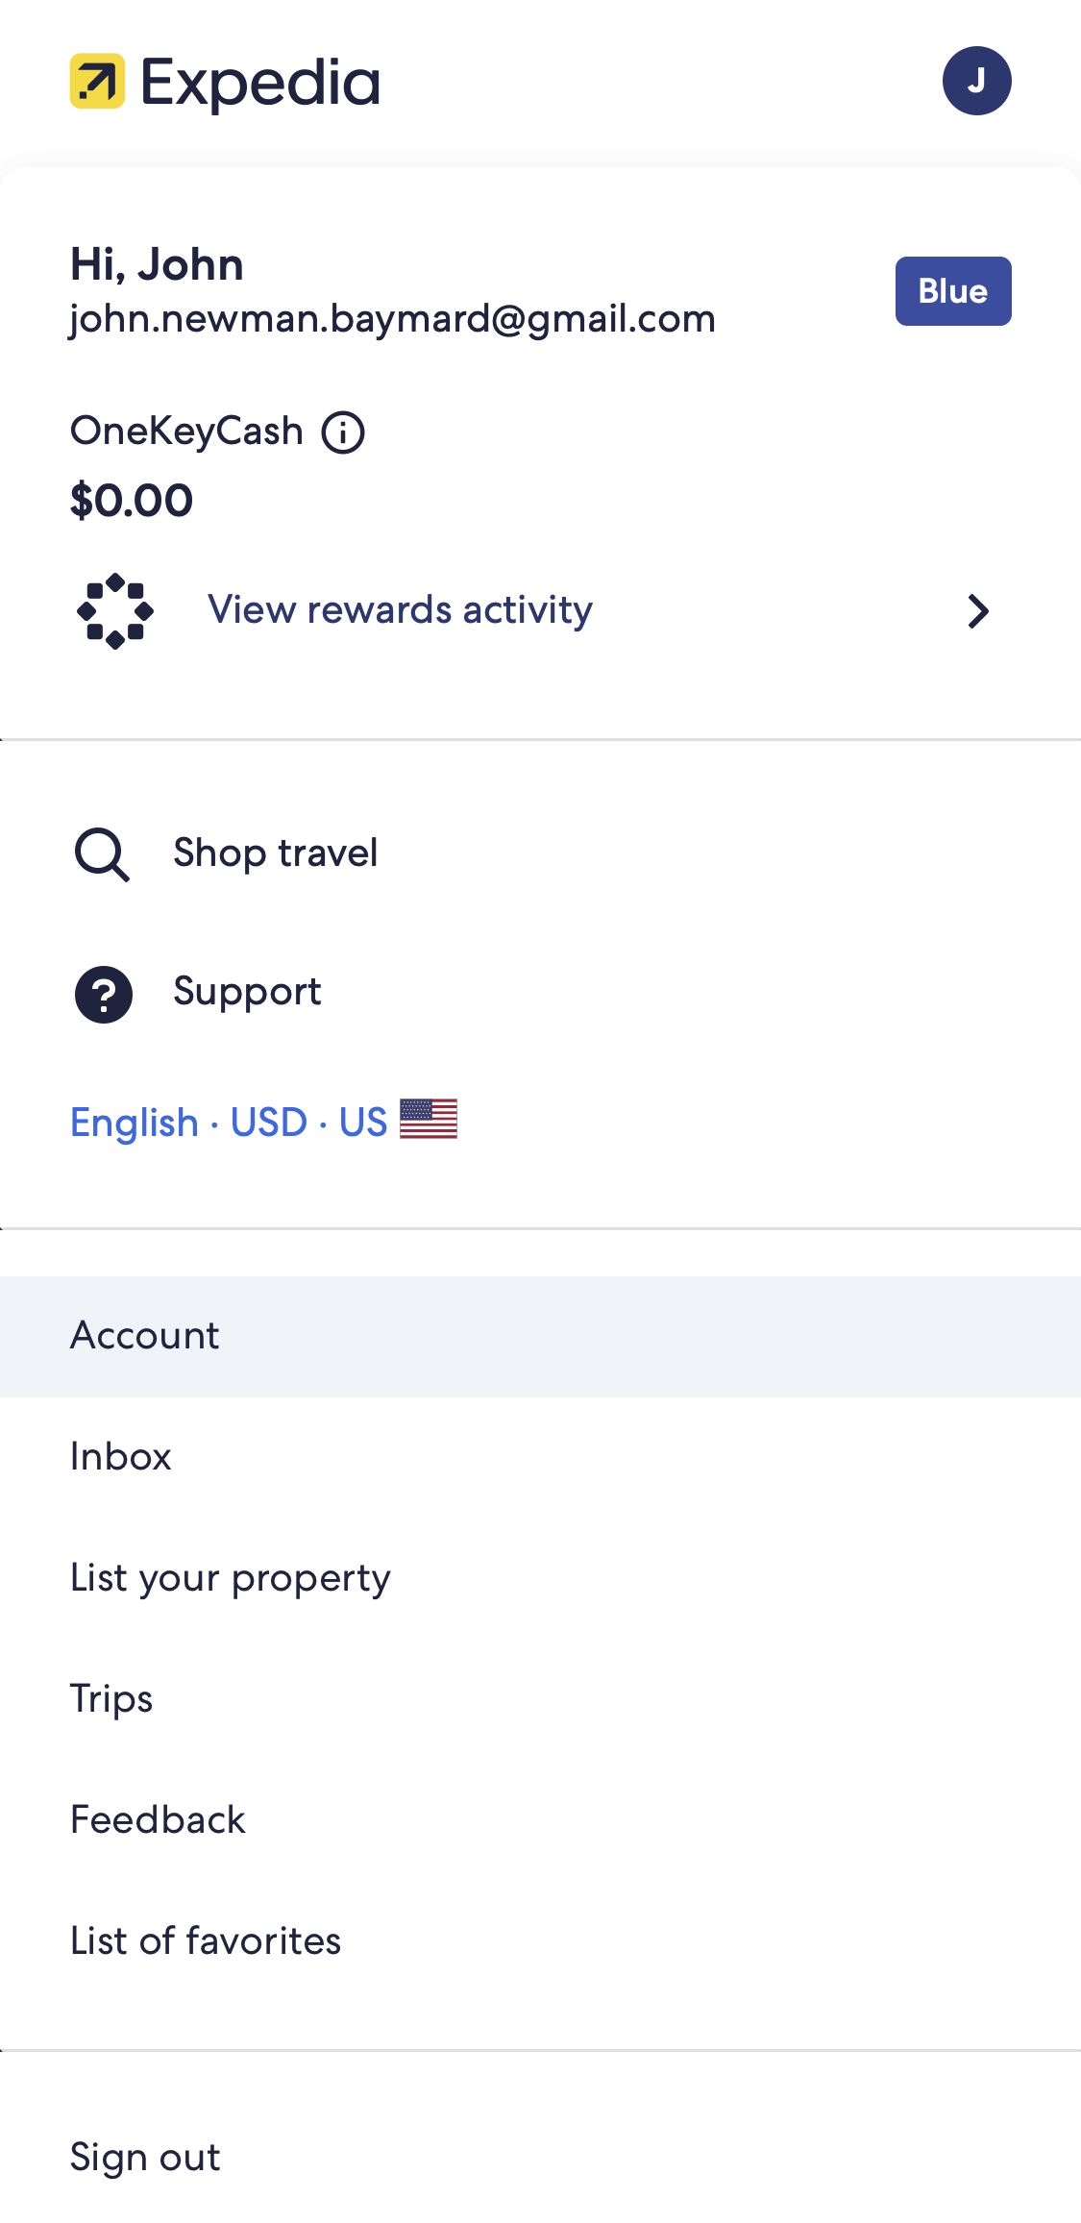Click the OneKeyCash info icon

(343, 432)
